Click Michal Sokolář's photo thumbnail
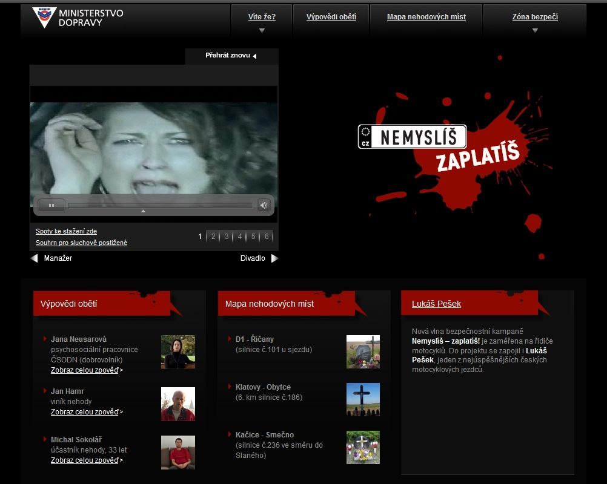Image resolution: width=607 pixels, height=484 pixels. tap(178, 453)
